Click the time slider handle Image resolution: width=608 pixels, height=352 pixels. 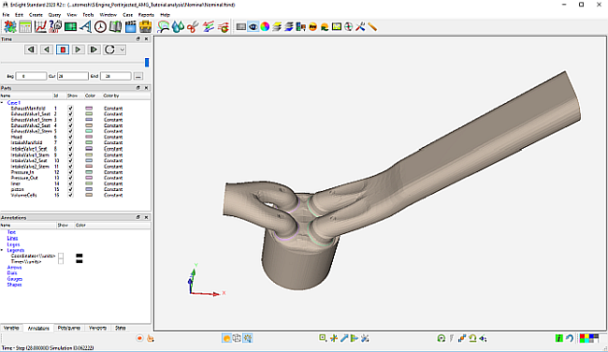(147, 63)
